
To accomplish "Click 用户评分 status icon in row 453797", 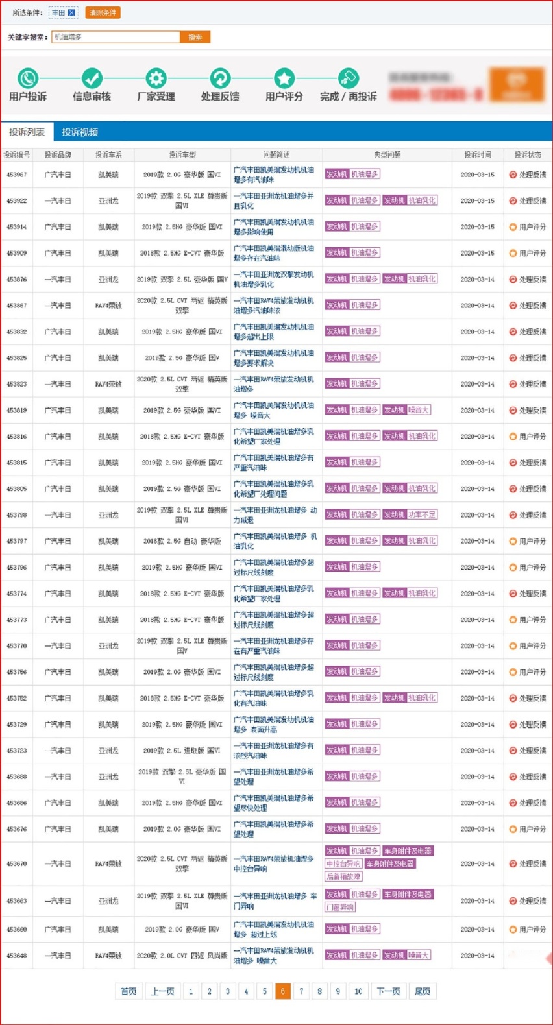I will click(513, 541).
